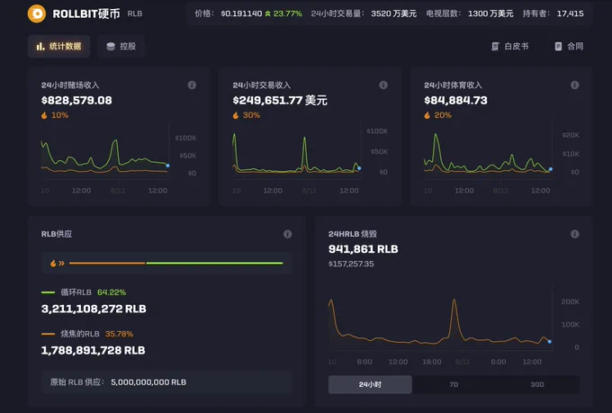Click the casino revenue value $828,579.08

(76, 100)
